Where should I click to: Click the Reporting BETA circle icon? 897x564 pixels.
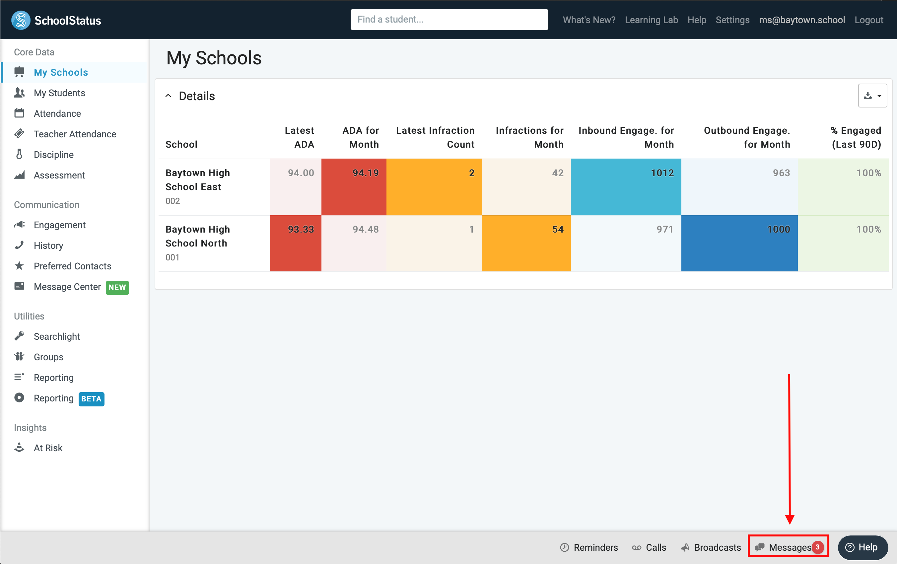click(19, 398)
